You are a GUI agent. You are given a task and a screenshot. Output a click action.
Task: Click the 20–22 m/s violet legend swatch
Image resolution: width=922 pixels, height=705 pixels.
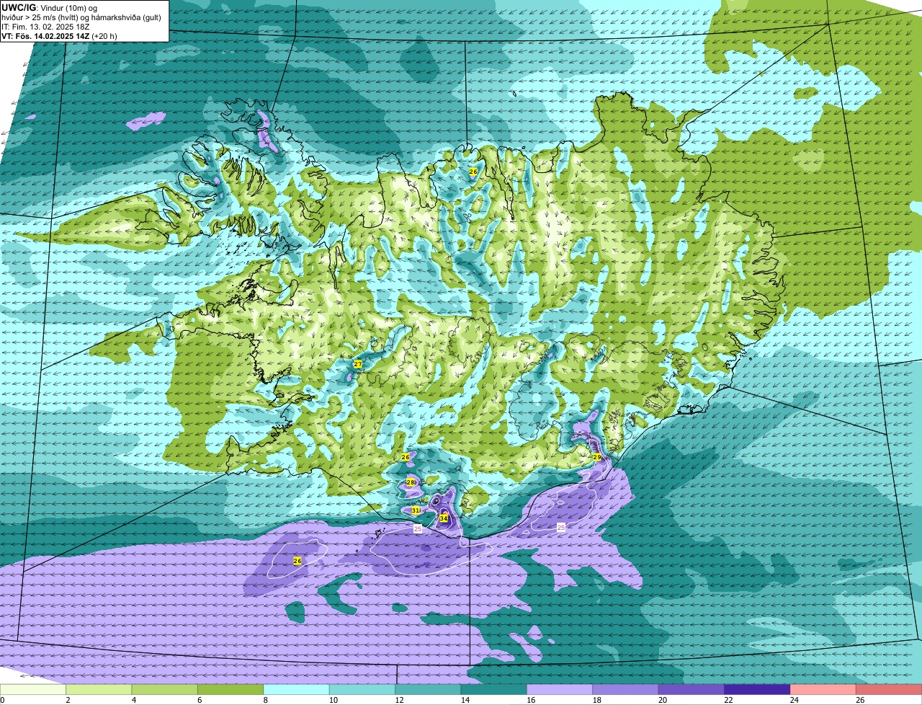[x=691, y=690]
